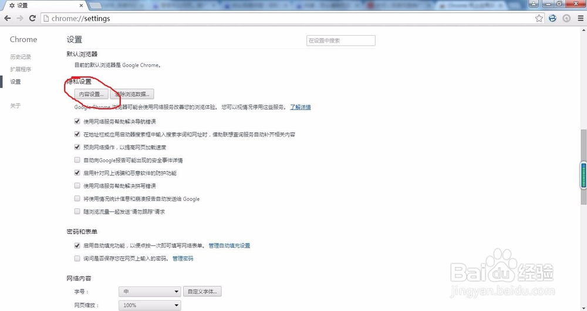Viewport: 587px width, 311px height.
Task: Select 设置 in the sidebar
Action: 15,82
